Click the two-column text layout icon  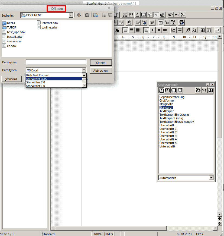125,15
